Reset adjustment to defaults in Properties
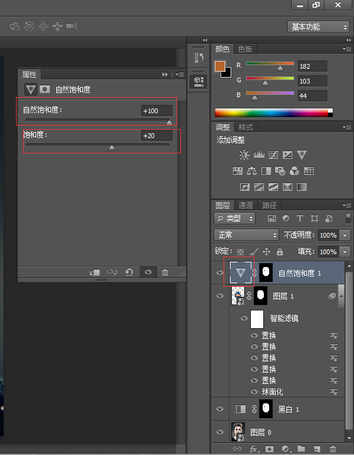This screenshot has width=354, height=455. pos(129,272)
